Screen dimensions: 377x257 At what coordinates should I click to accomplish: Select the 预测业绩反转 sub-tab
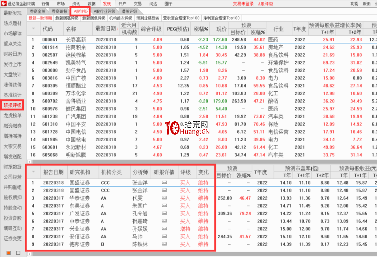pos(148,18)
